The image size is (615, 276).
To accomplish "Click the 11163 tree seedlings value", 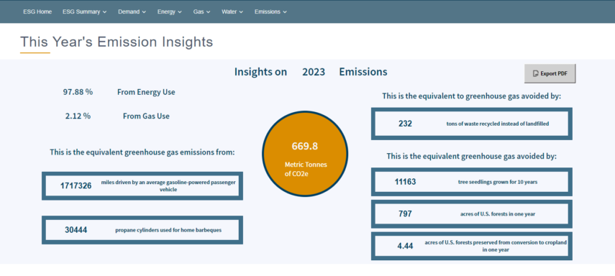I will [x=405, y=182].
